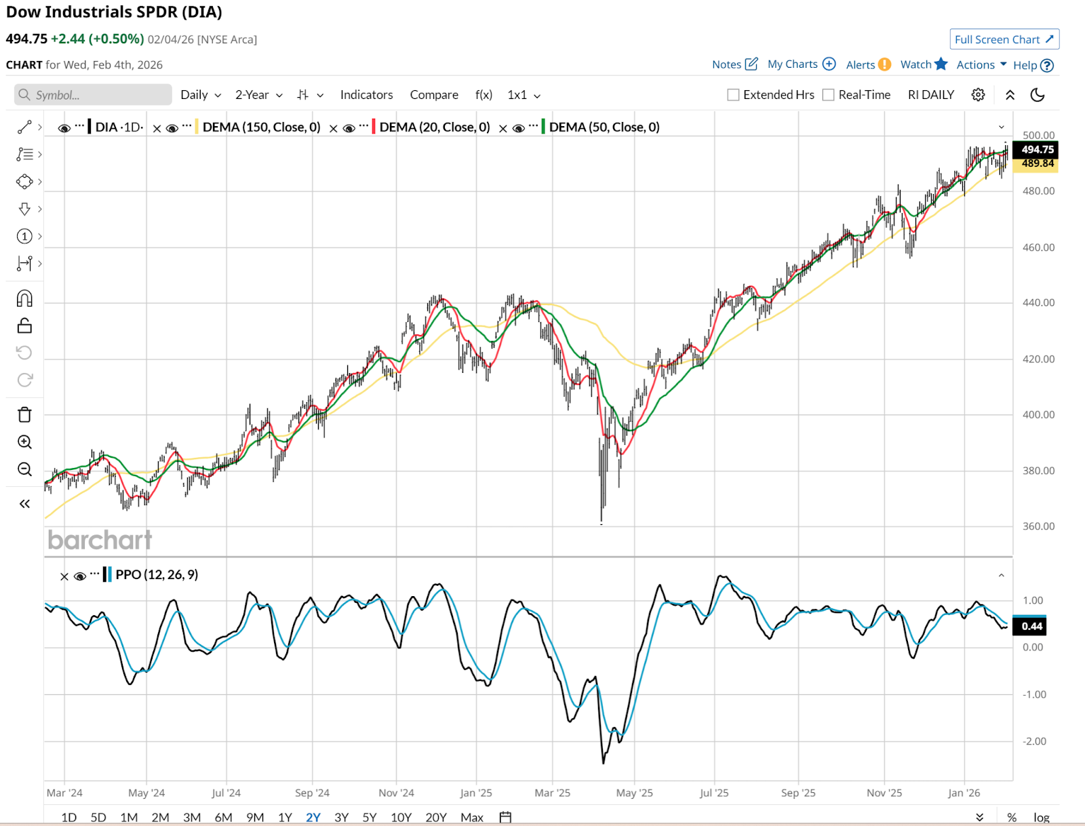Select the trend line drawing tool

click(24, 127)
